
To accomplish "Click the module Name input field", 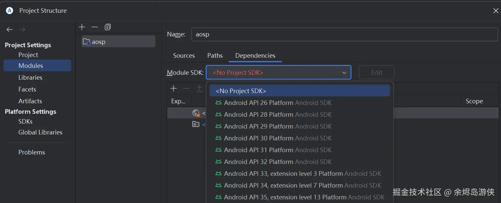I will 344,34.
